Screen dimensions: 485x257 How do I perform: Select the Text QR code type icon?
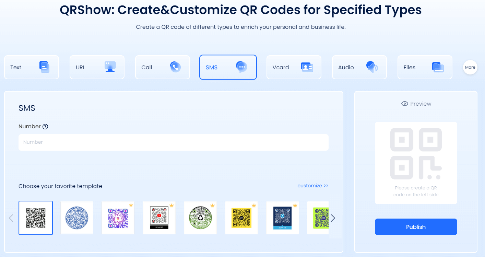(x=44, y=67)
